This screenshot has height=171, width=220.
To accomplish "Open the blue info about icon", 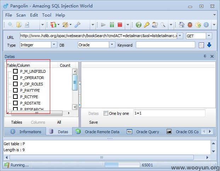I will 206,25.
